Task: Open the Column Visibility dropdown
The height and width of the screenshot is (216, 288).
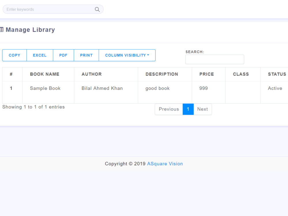Action: pos(127,55)
